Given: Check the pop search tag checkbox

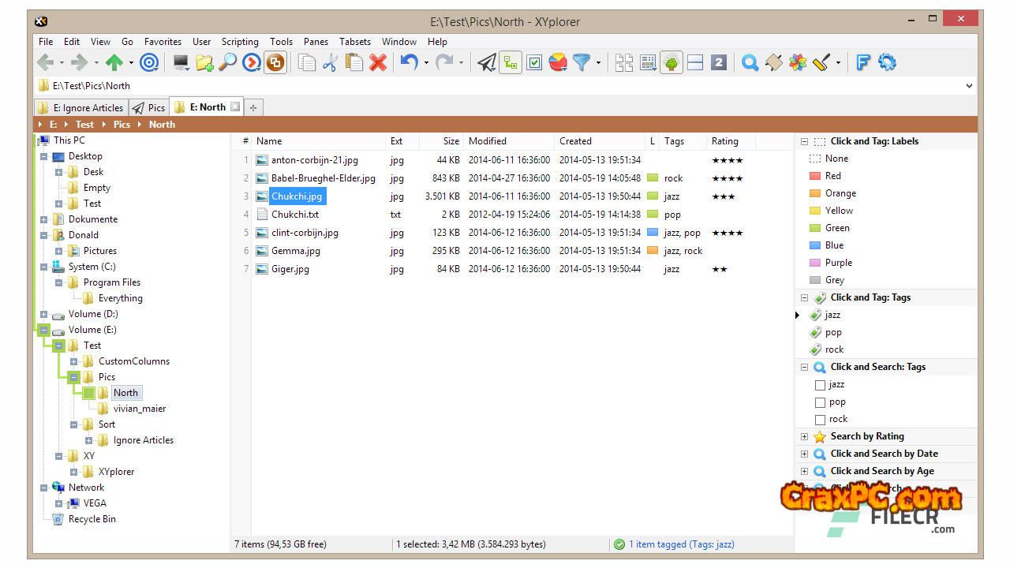Looking at the screenshot, I should click(820, 402).
